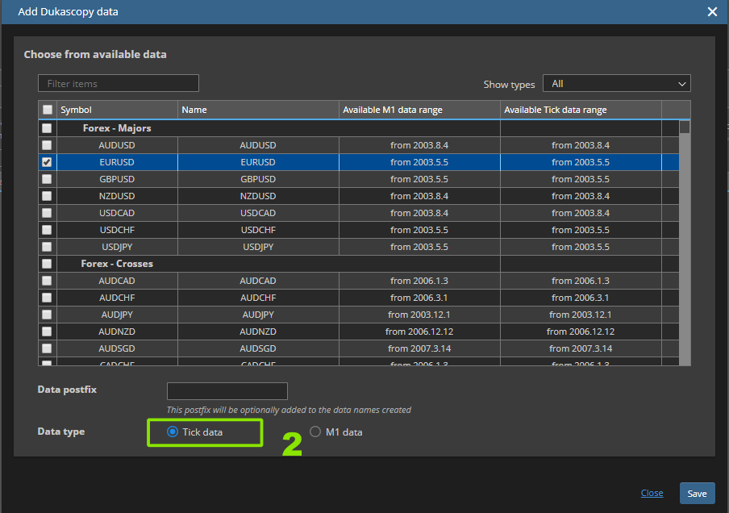Toggle the select-all checkbox in table header
729x513 pixels.
[48, 110]
